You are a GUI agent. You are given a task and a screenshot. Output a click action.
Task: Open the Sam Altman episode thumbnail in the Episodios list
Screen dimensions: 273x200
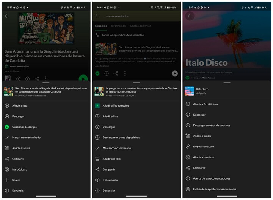[106, 49]
